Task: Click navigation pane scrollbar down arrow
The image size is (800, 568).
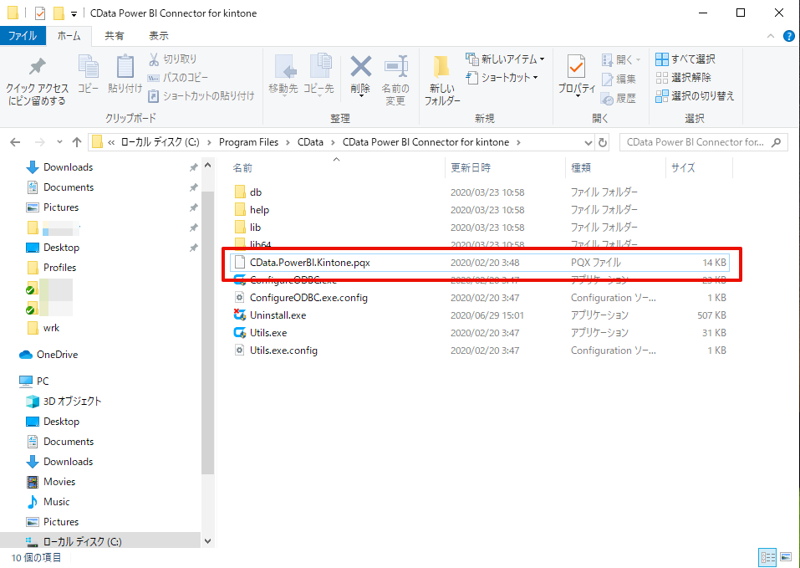Action: (x=207, y=541)
